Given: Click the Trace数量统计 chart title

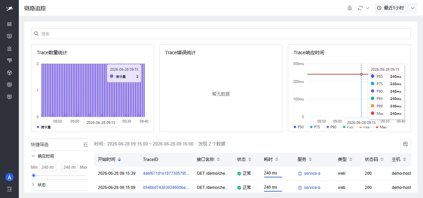Looking at the screenshot, I should pyautogui.click(x=52, y=53).
